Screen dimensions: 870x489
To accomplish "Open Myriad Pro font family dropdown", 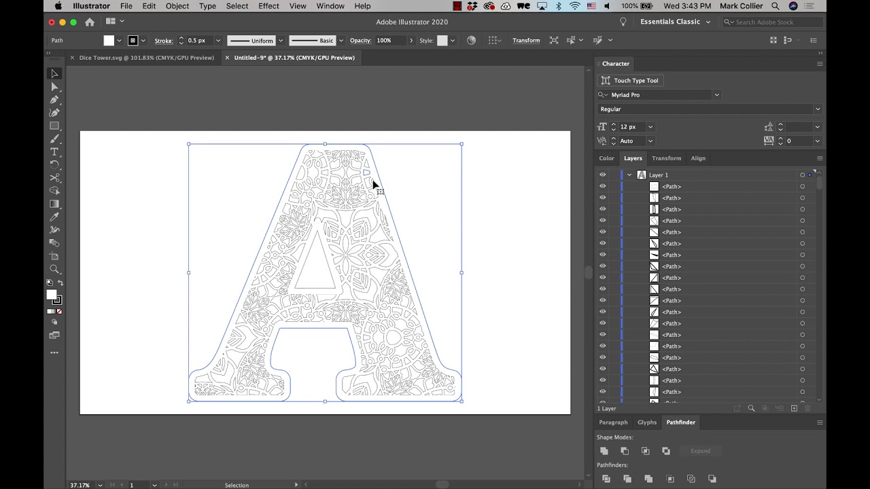I will point(716,95).
